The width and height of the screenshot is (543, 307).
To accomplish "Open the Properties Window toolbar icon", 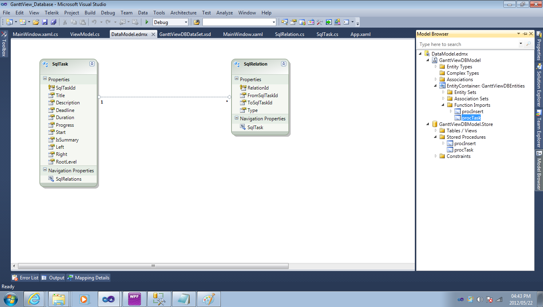I will [x=293, y=22].
